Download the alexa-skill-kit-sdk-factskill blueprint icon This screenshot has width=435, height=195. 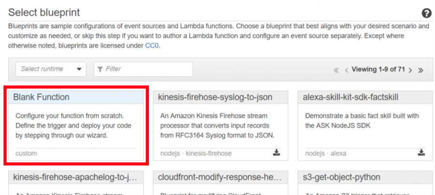click(421, 153)
